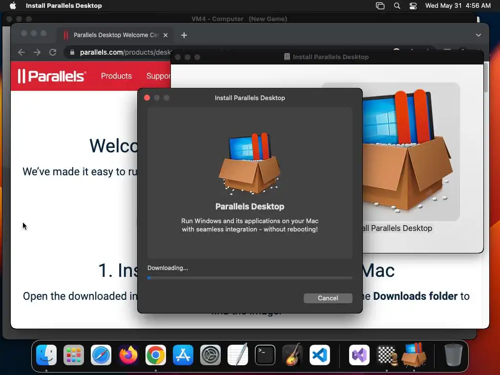
Task: Open the Install Parallels Desktop app menu
Action: [64, 5]
